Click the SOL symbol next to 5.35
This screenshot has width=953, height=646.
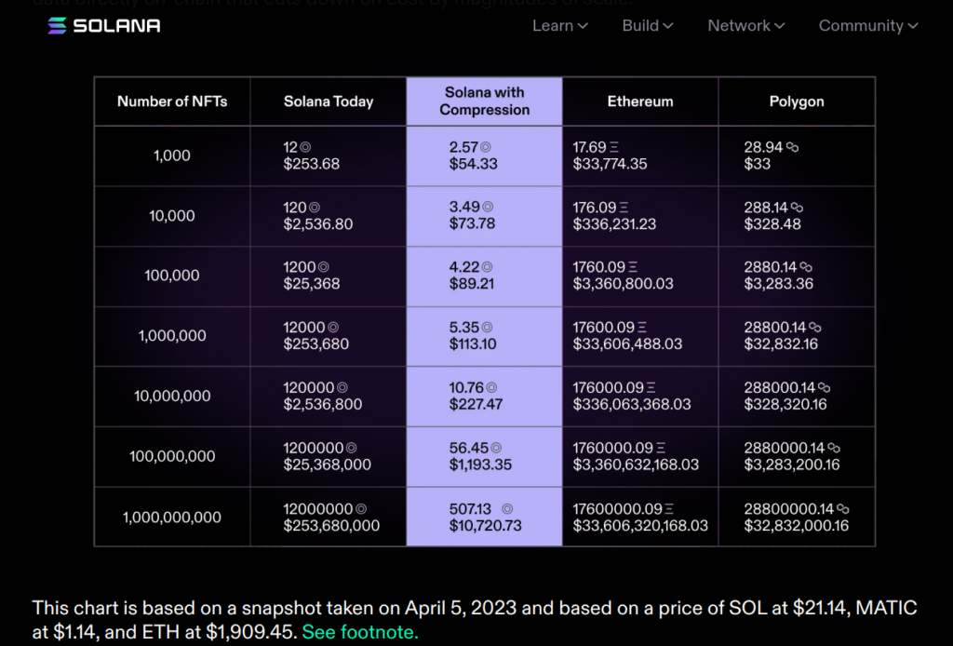pyautogui.click(x=487, y=327)
